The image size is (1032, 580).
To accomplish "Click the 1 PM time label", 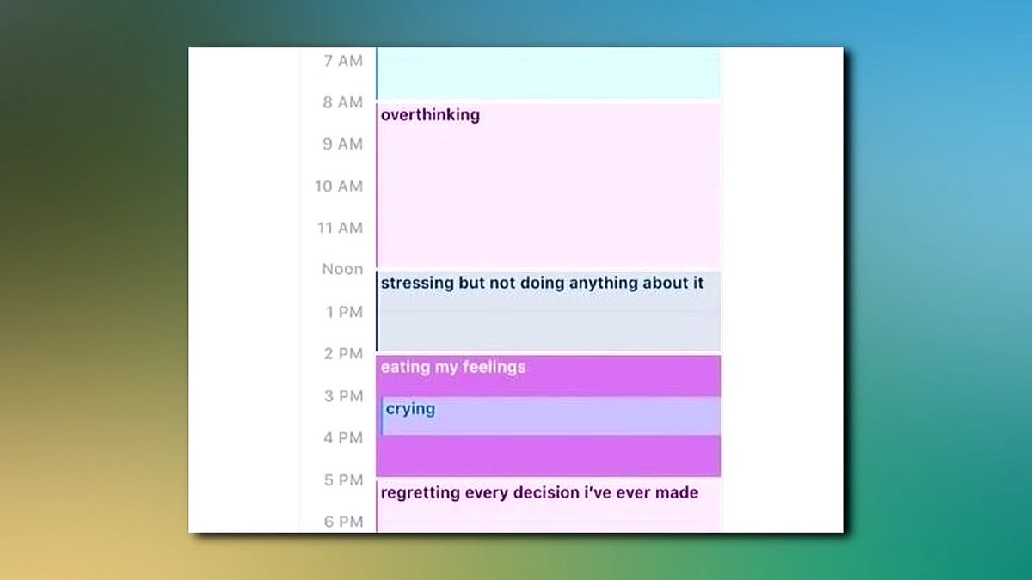I will [x=344, y=312].
